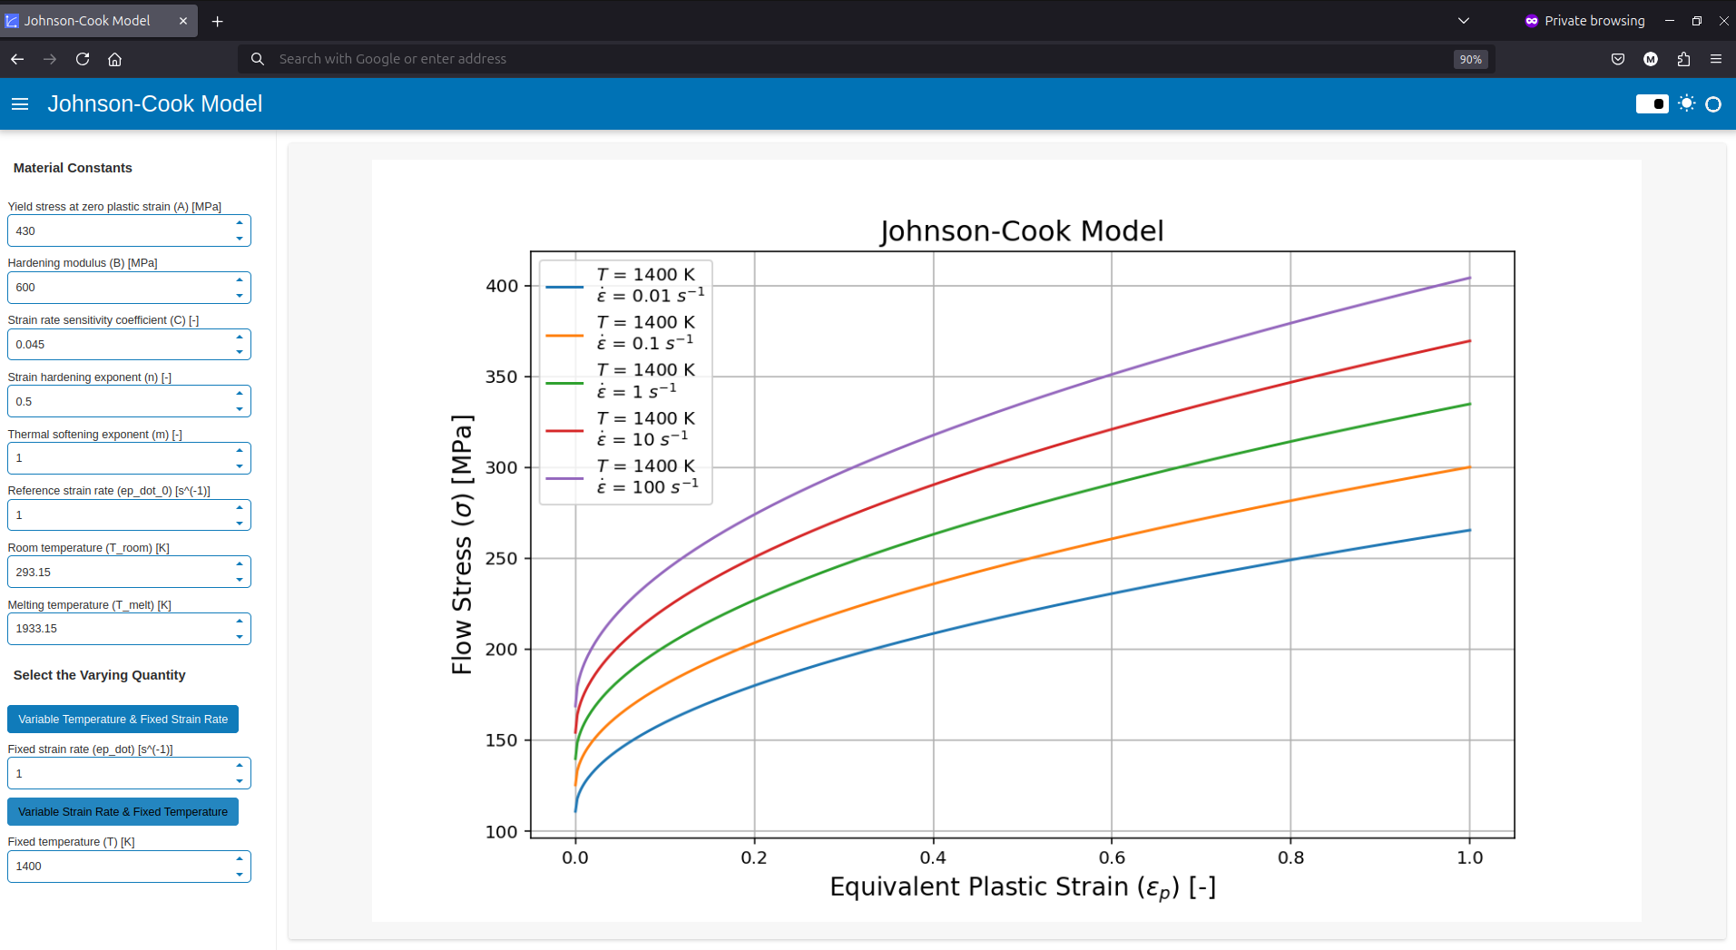Viewport: 1736px width, 950px height.
Task: Click the circle busy indicator icon
Action: 1713,104
